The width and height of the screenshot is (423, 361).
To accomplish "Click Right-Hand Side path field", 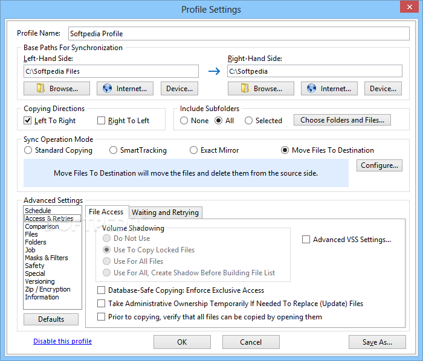I will (315, 71).
